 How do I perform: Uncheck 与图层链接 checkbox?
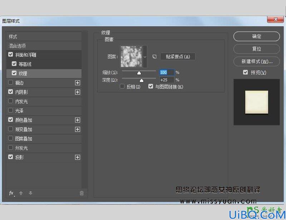[x=151, y=86]
